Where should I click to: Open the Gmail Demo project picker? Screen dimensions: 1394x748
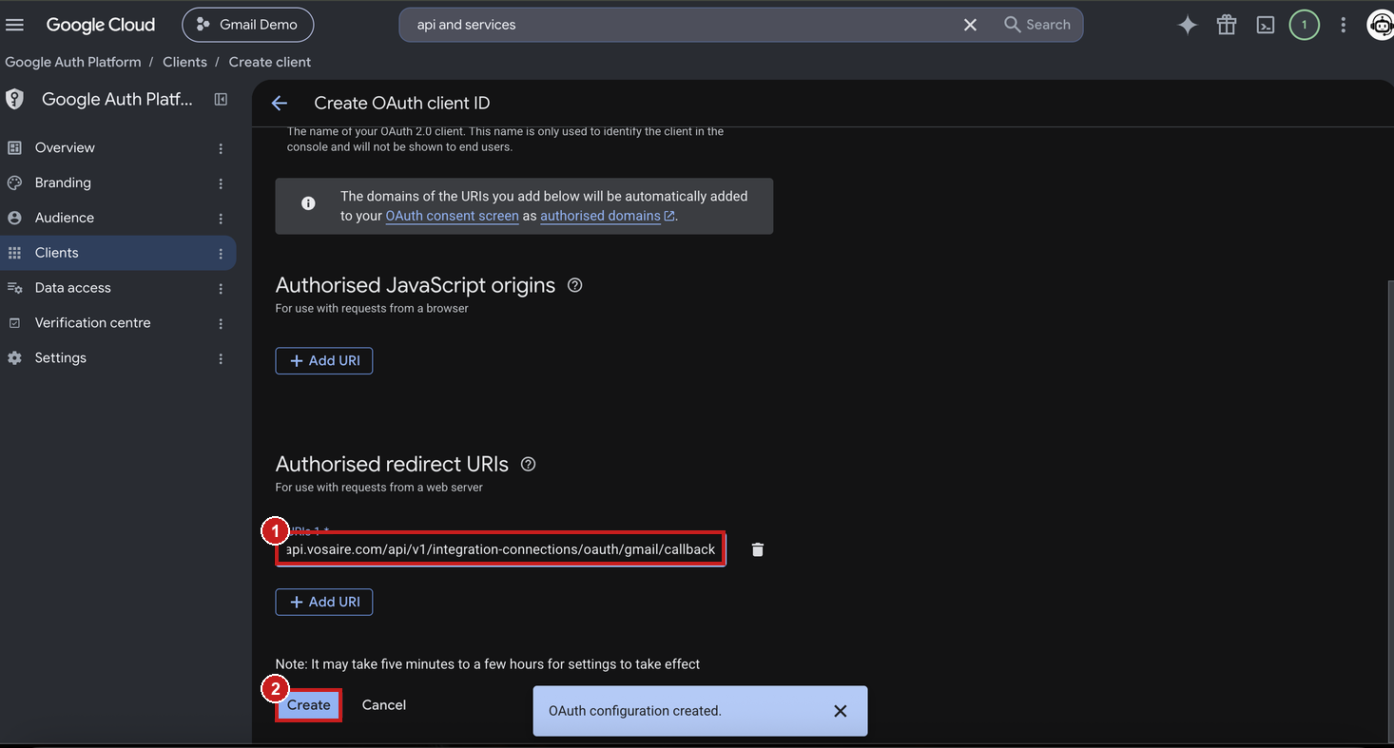247,25
